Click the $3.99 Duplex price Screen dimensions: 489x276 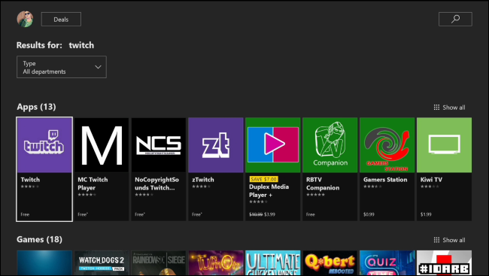(269, 214)
